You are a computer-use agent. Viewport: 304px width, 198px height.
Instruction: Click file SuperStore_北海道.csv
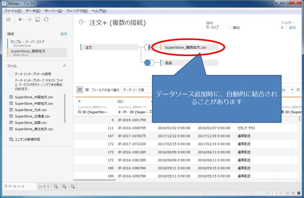pyautogui.click(x=32, y=116)
